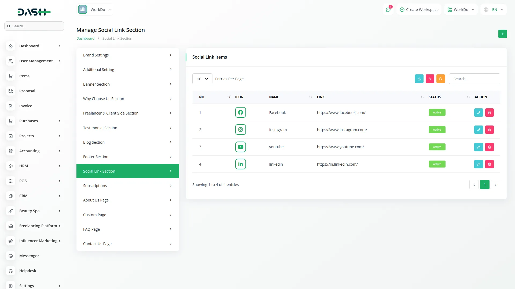The height and width of the screenshot is (289, 515).
Task: Click inside the table search field
Action: (474, 79)
